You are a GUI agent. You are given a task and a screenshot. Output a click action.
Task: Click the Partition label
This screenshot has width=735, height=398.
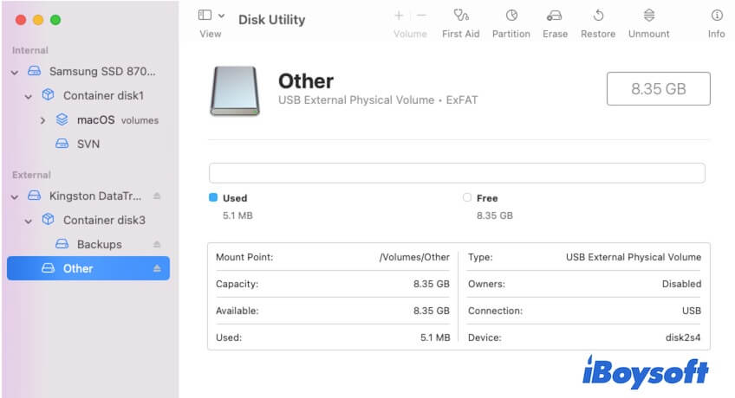(x=511, y=34)
